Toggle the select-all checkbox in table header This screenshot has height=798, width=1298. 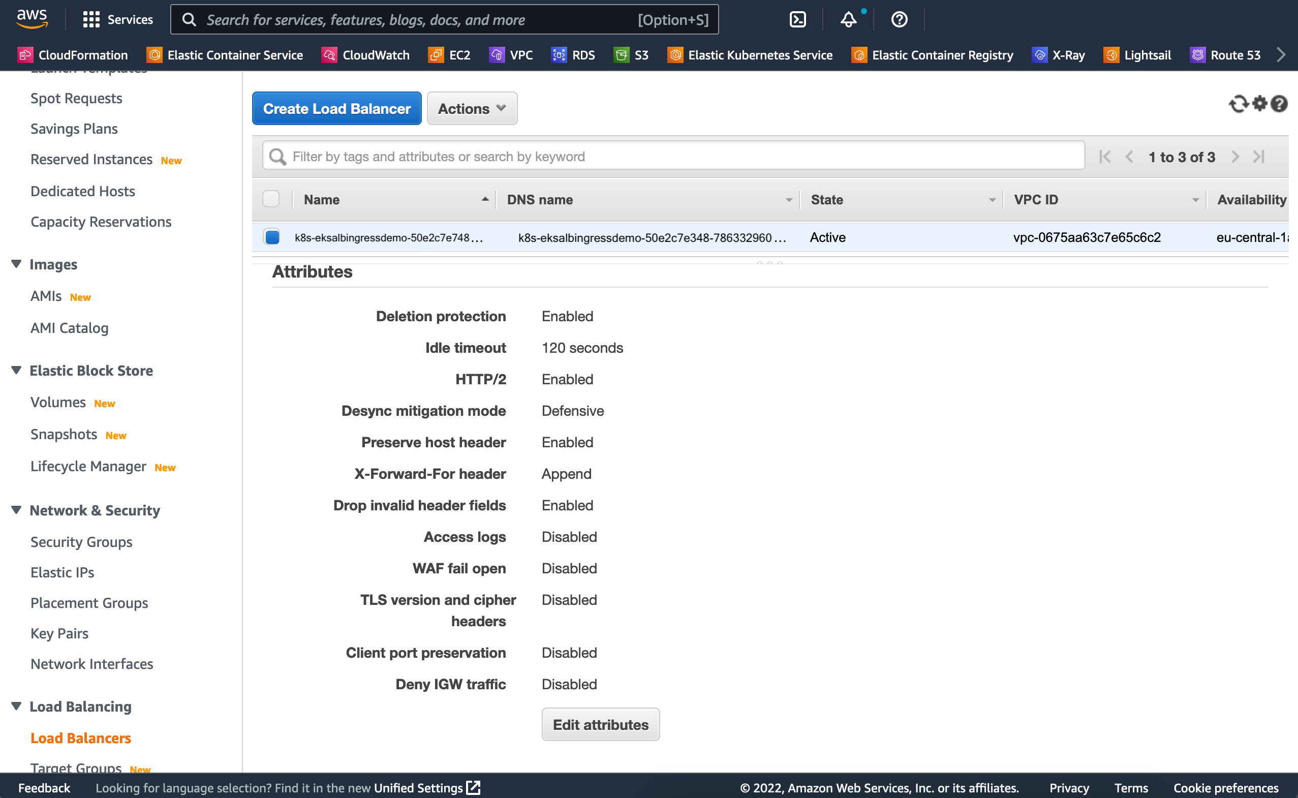271,199
